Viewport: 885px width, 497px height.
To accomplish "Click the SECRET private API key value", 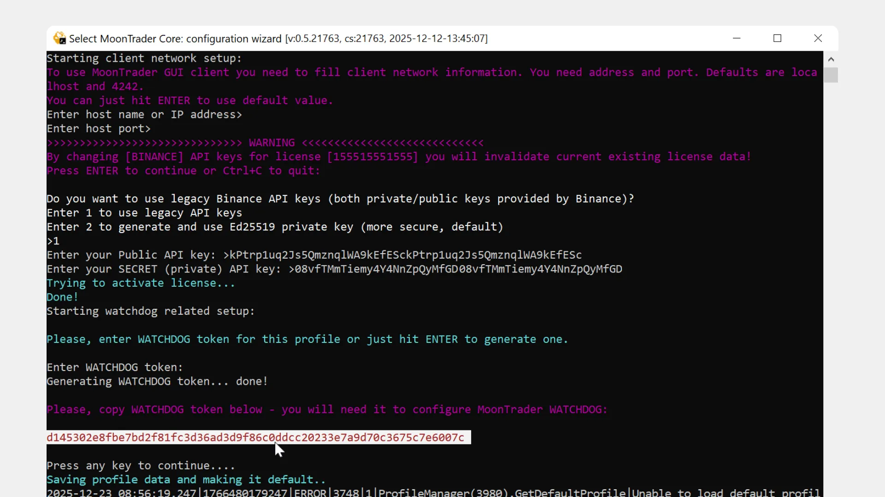I will point(458,269).
